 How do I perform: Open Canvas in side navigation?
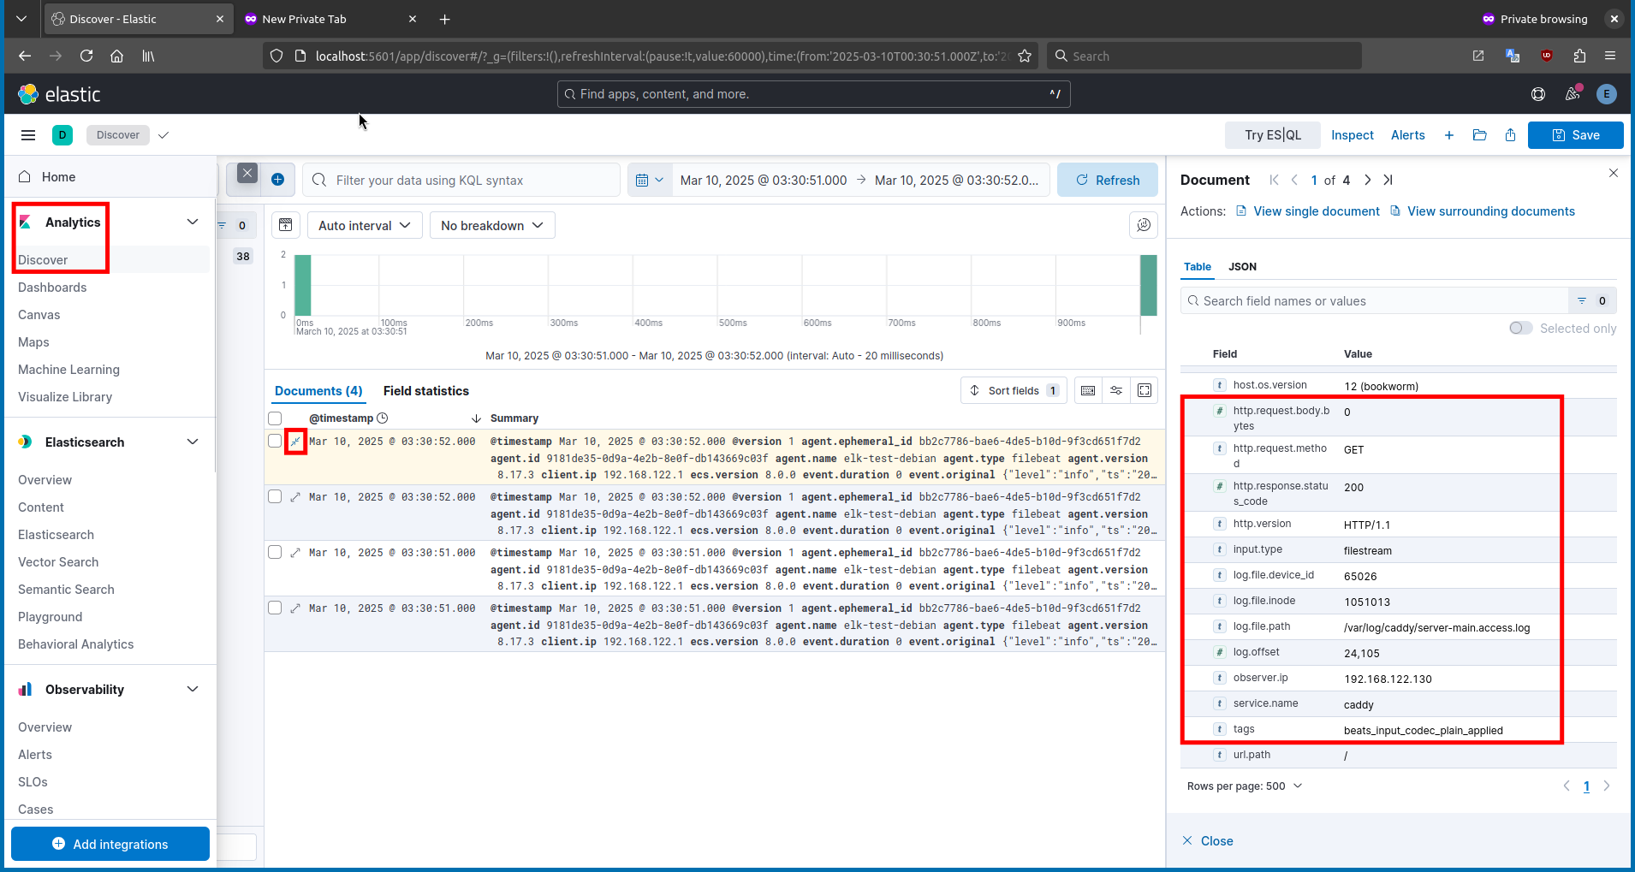39,315
